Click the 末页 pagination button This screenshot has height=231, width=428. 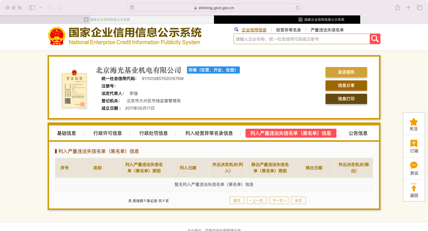tap(298, 200)
